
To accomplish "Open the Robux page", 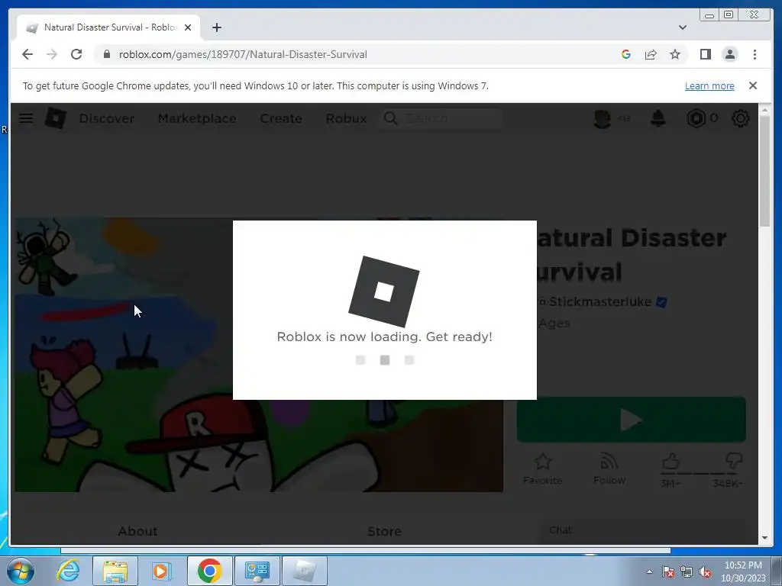I will pos(346,118).
